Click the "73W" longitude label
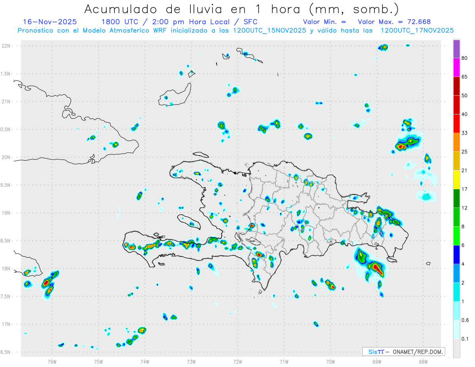This screenshot has width=475, height=367. click(x=191, y=361)
